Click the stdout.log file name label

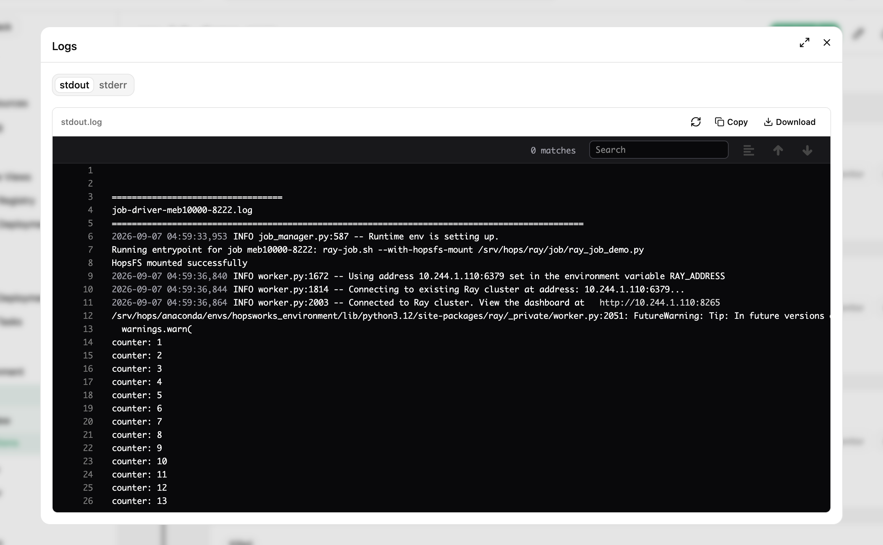tap(81, 122)
